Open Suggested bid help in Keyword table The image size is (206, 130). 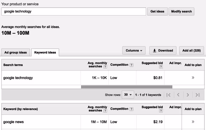(161, 111)
